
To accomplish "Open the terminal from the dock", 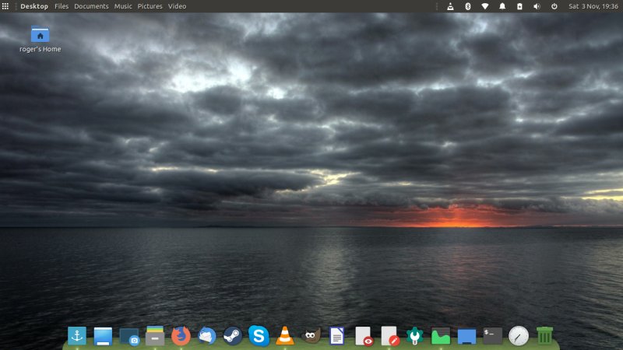I will tap(492, 336).
